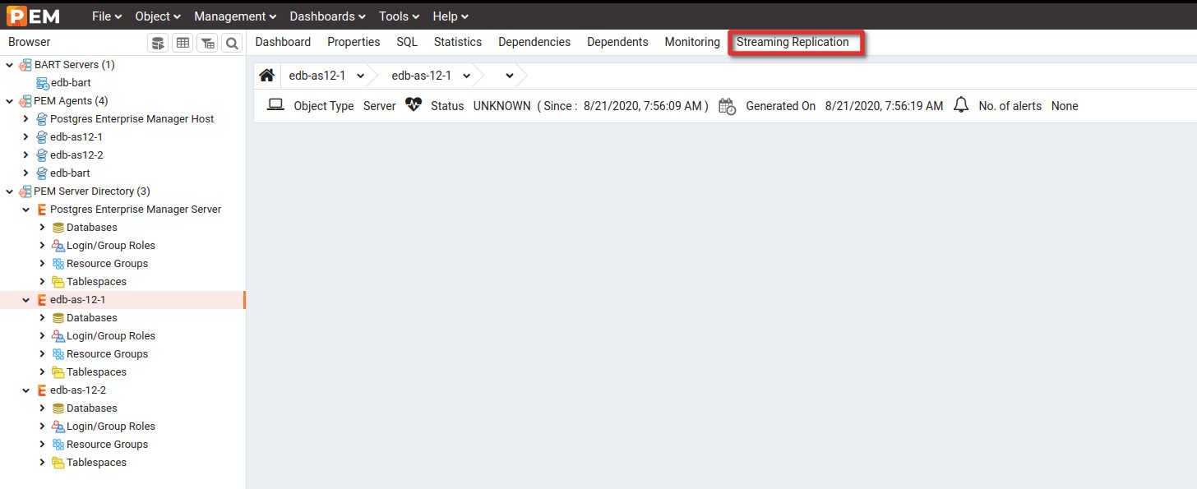Select Postgres Enterprise Manager Host agent
The image size is (1197, 489).
pos(132,119)
